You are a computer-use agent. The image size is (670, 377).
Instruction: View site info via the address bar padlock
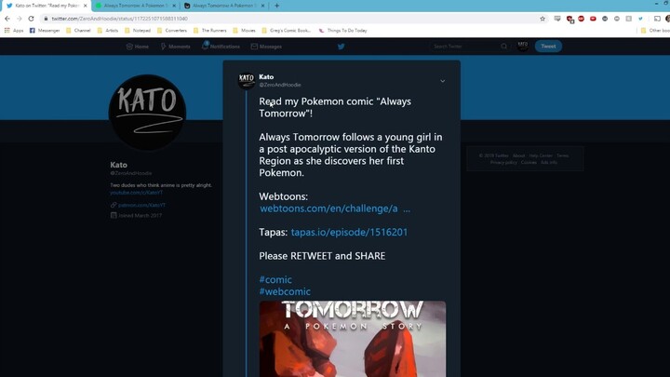coord(46,19)
